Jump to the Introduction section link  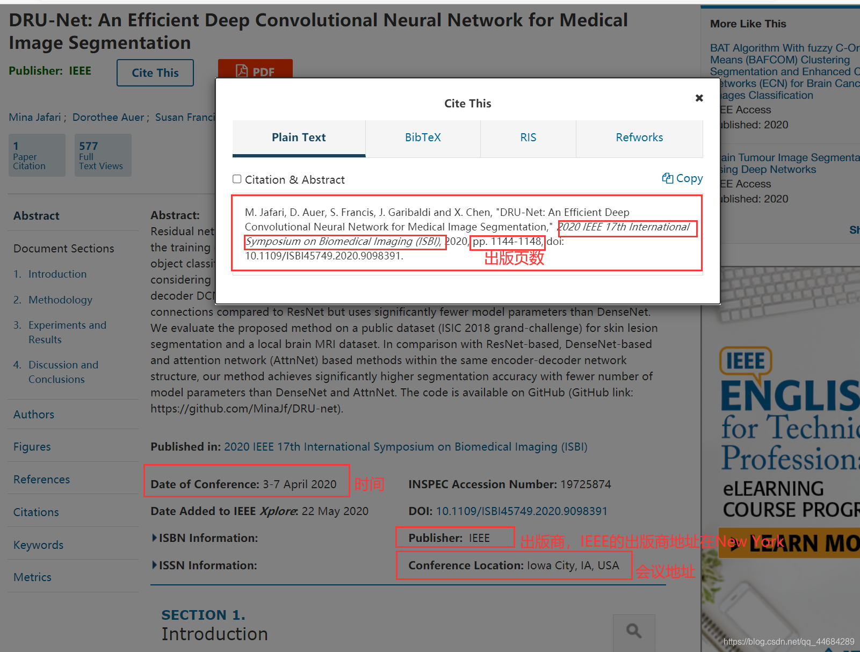(57, 274)
